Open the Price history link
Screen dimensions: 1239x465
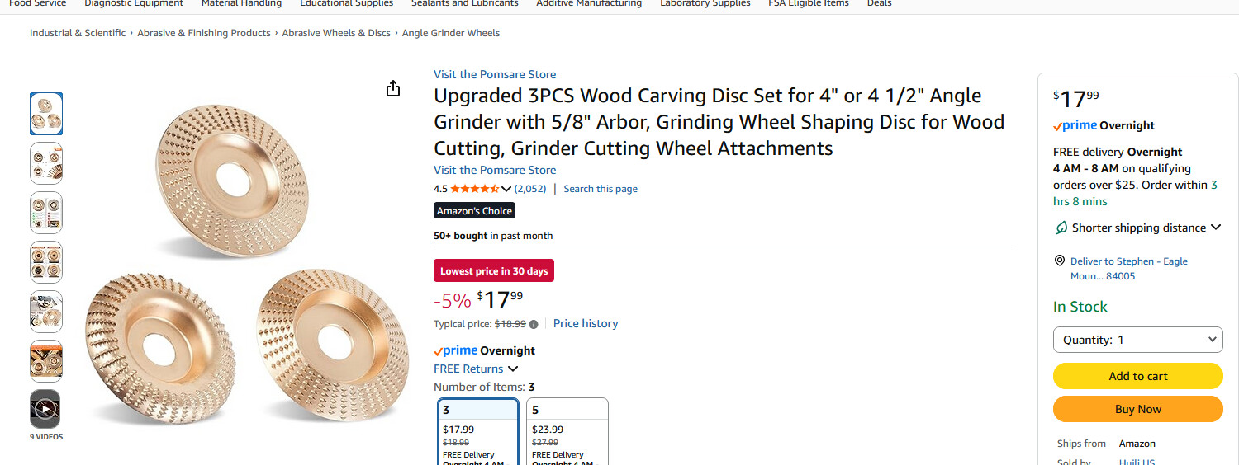tap(585, 323)
